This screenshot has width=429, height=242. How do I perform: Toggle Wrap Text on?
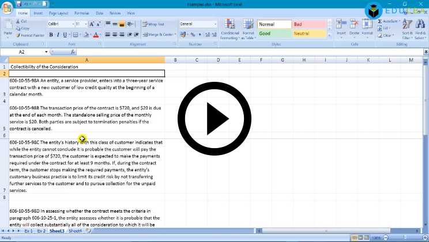click(x=153, y=24)
